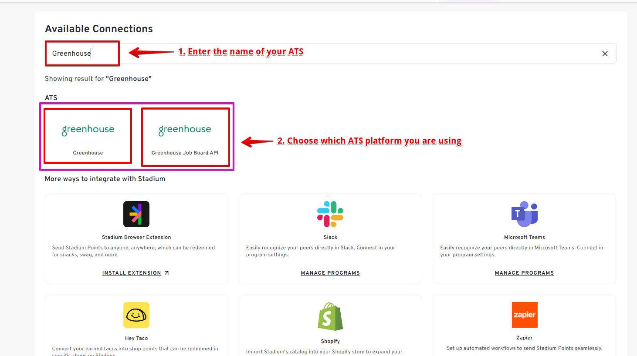Clear the search field with the X icon
The height and width of the screenshot is (356, 637).
(x=605, y=54)
